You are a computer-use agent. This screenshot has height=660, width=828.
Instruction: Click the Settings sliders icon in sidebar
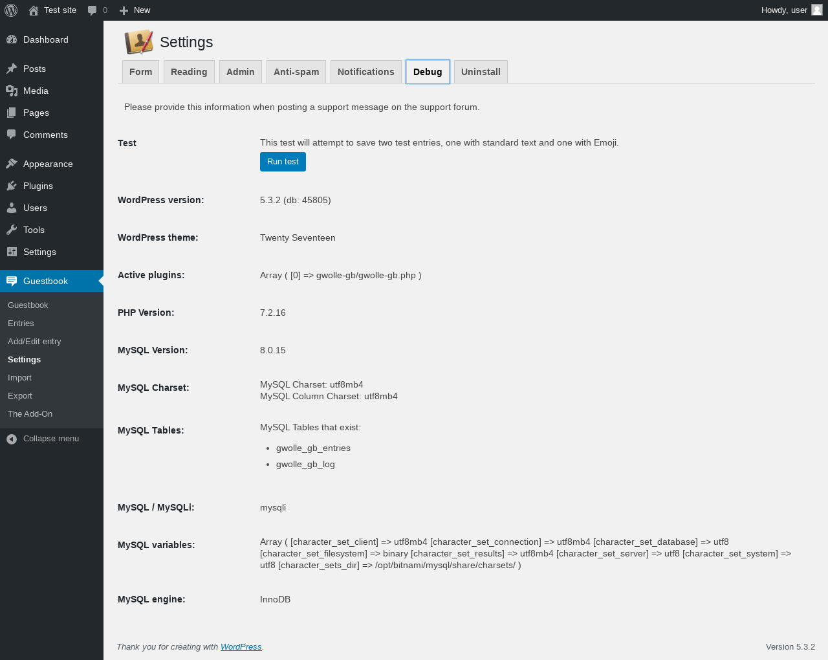pos(12,252)
